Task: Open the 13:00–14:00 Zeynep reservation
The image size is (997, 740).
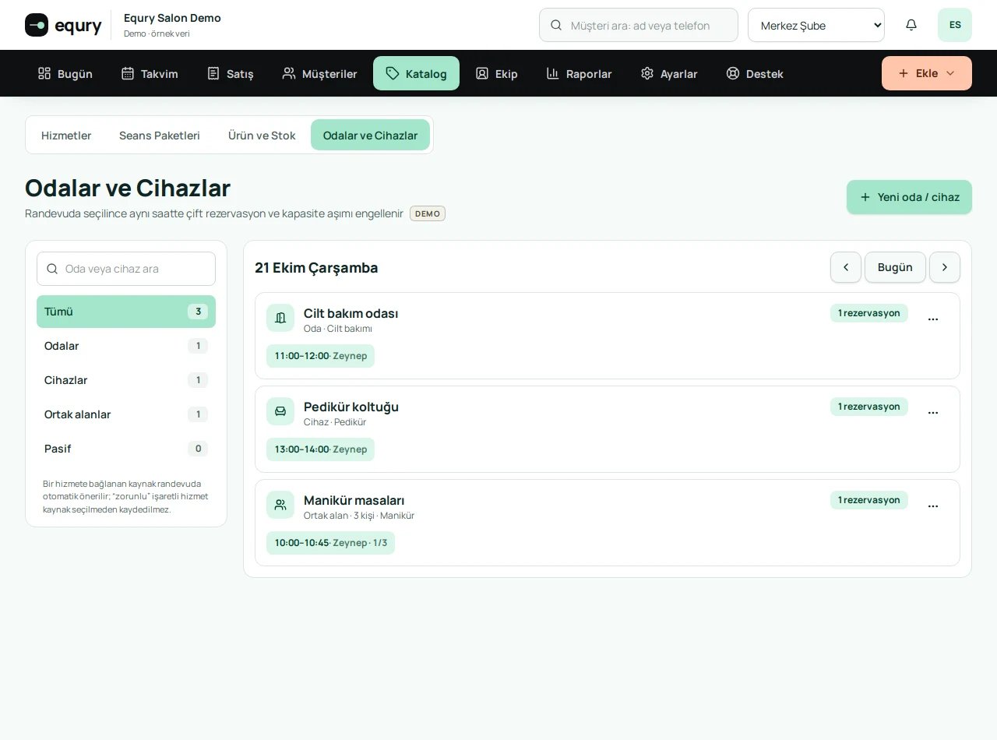Action: tap(320, 449)
